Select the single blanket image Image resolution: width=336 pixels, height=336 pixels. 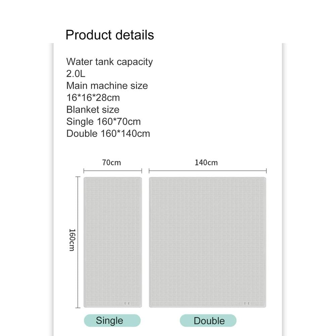pyautogui.click(x=113, y=242)
